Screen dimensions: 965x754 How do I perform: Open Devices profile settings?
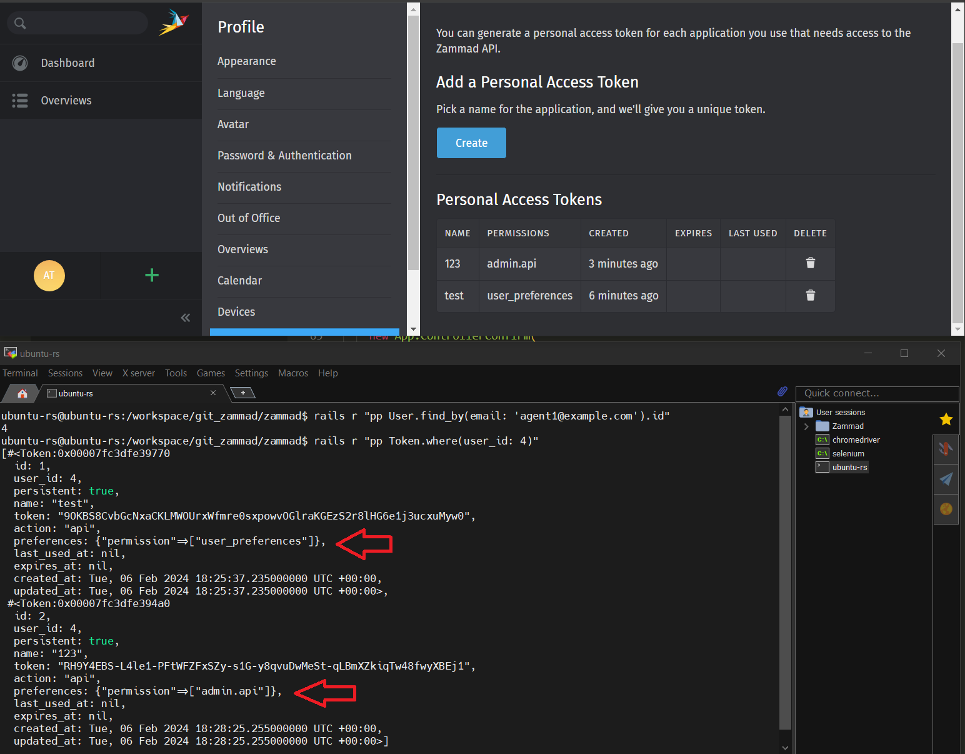click(x=236, y=312)
